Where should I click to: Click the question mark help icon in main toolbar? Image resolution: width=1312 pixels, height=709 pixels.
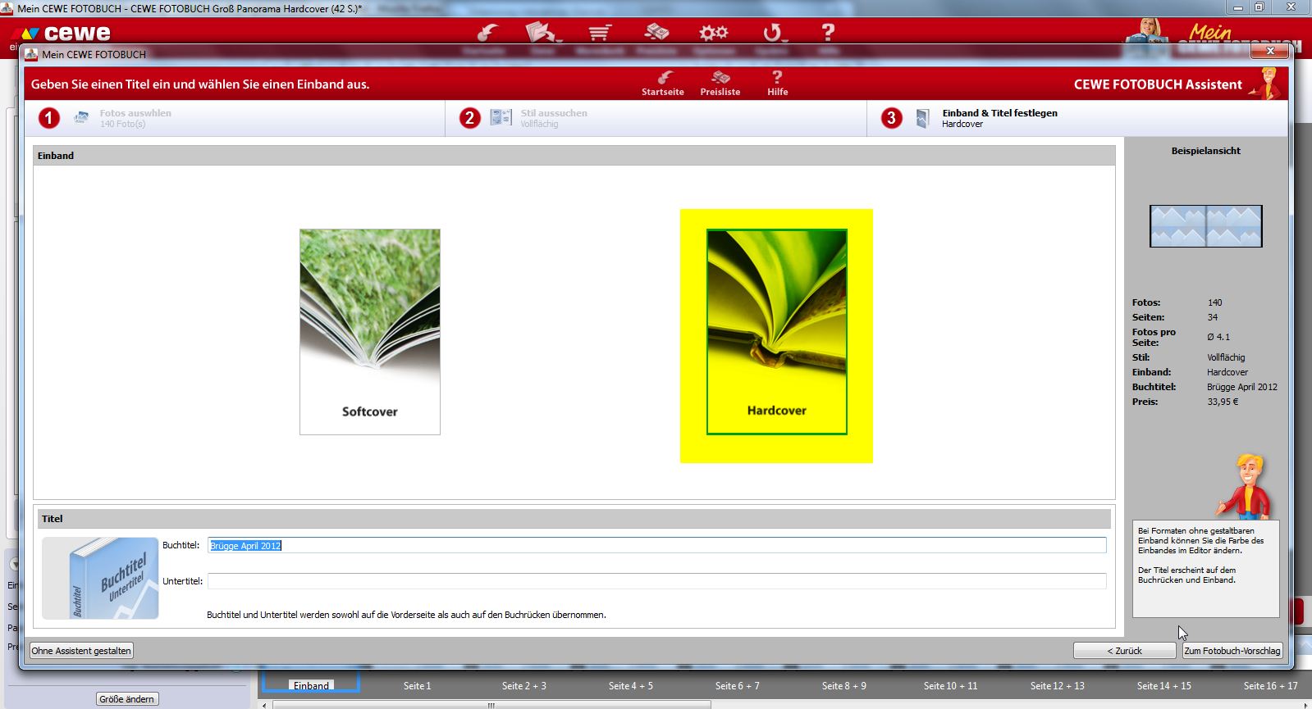coord(828,33)
